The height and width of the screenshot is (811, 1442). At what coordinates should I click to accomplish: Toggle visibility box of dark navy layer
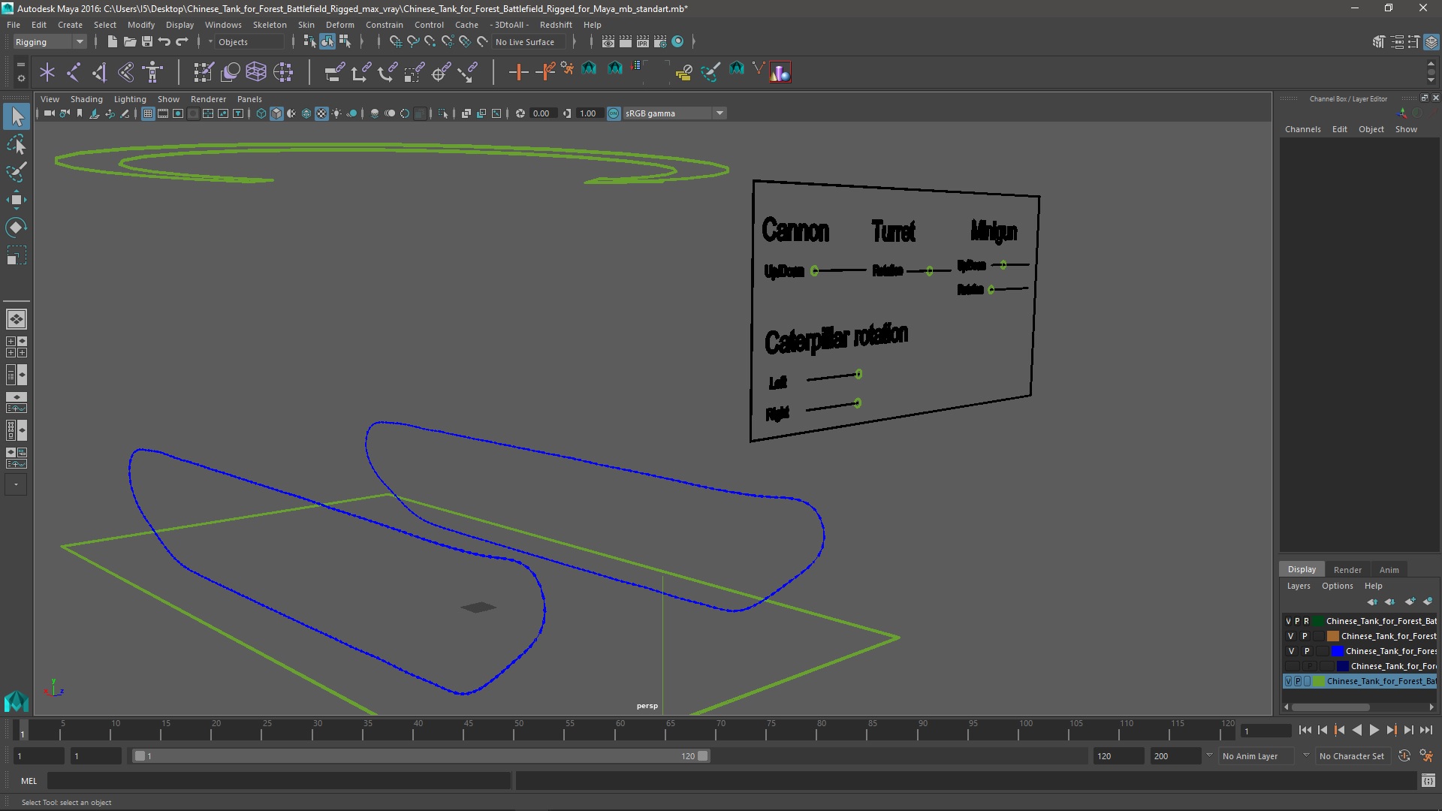point(1292,666)
